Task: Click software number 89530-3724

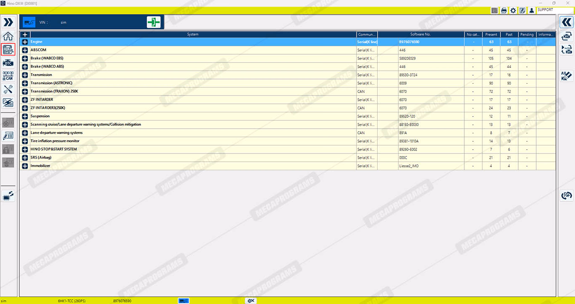Action: [x=408, y=75]
